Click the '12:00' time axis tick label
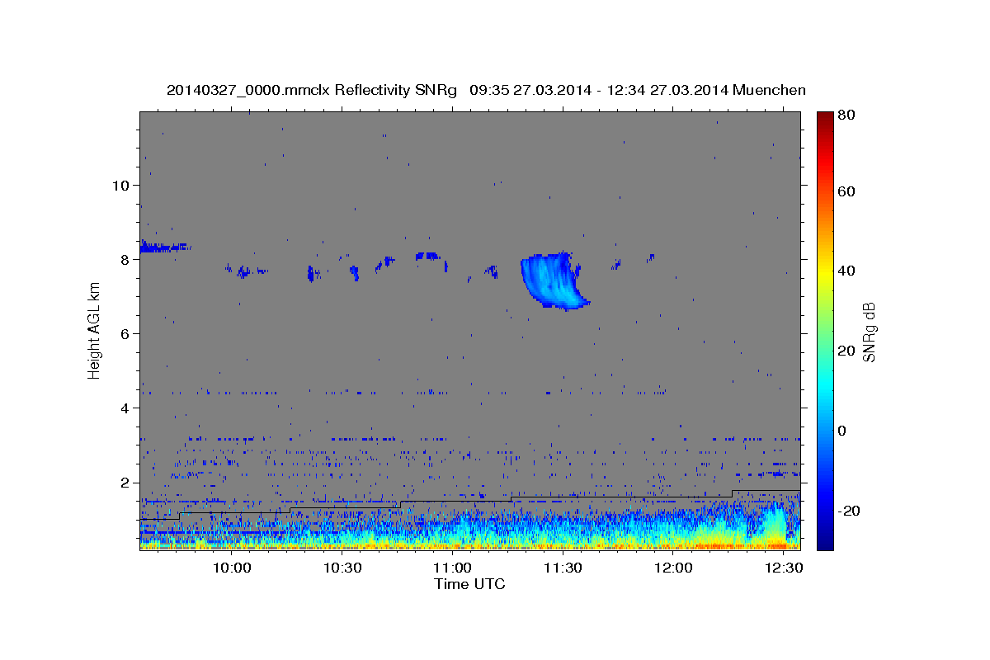The width and height of the screenshot is (990, 660). [673, 568]
